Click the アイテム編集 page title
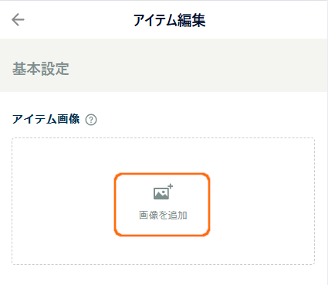The height and width of the screenshot is (285, 328). (x=169, y=20)
